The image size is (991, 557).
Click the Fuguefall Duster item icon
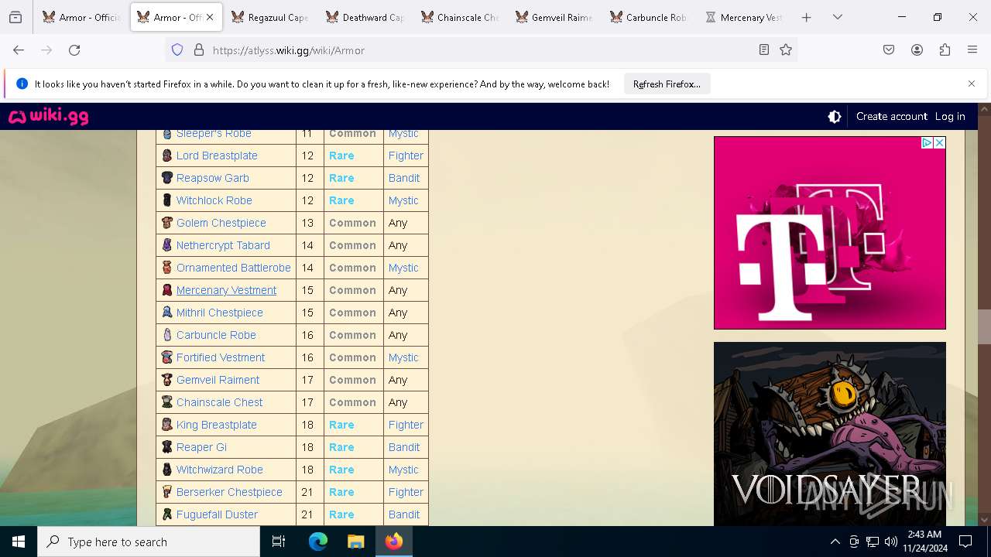pos(166,514)
